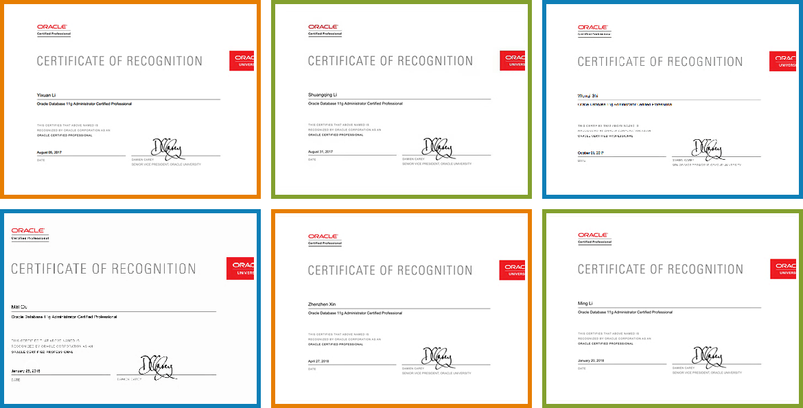803x408 pixels.
Task: Click Oracle logo on Shuangqing Li's certificate
Action: [325, 29]
